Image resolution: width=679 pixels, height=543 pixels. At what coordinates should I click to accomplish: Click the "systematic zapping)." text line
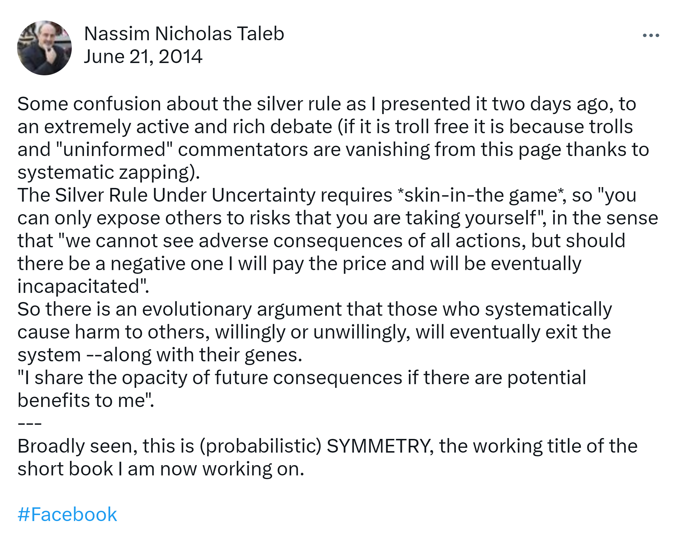[x=109, y=172]
